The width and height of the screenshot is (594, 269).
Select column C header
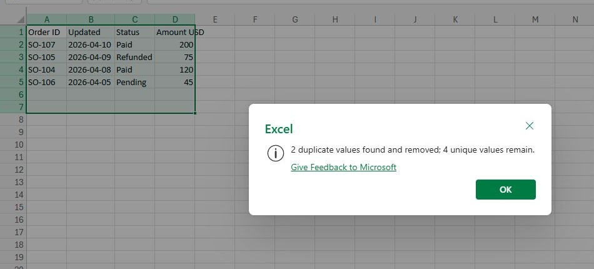tap(135, 19)
